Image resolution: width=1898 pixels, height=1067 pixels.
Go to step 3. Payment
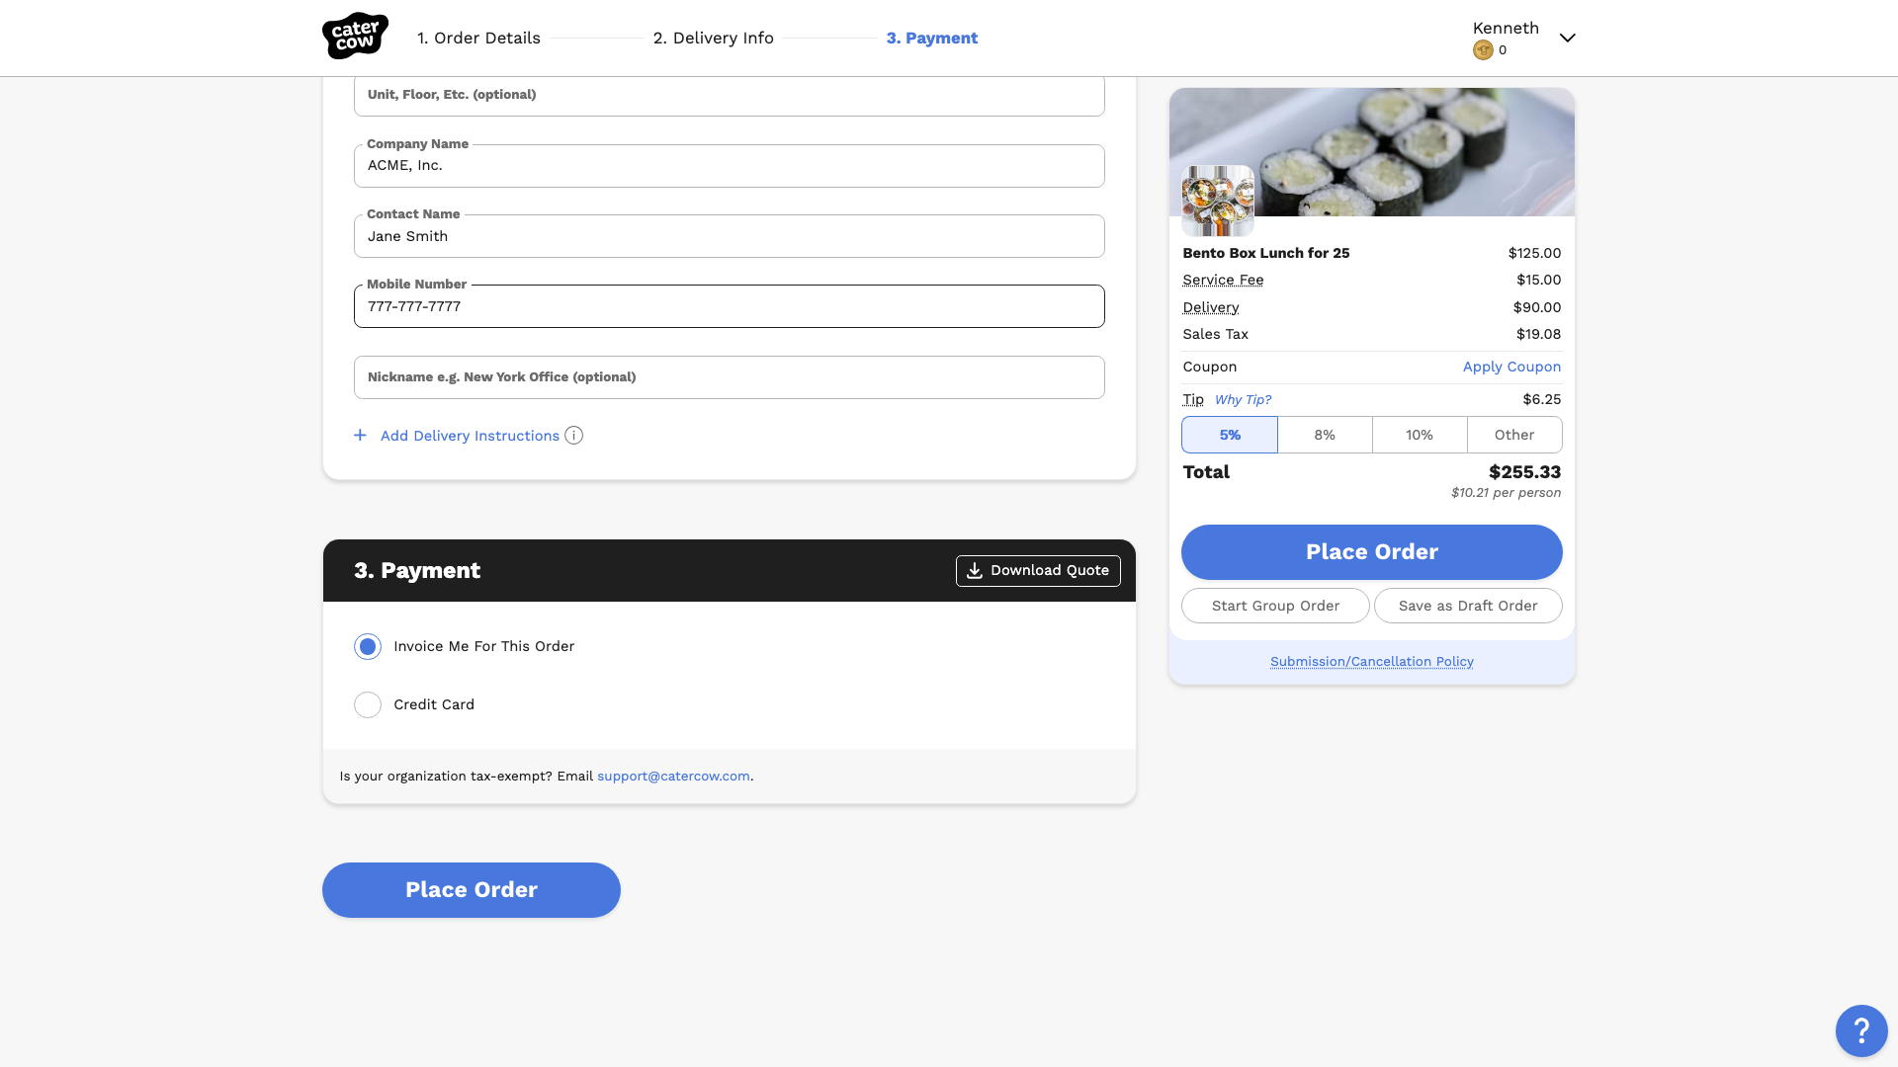tap(932, 39)
